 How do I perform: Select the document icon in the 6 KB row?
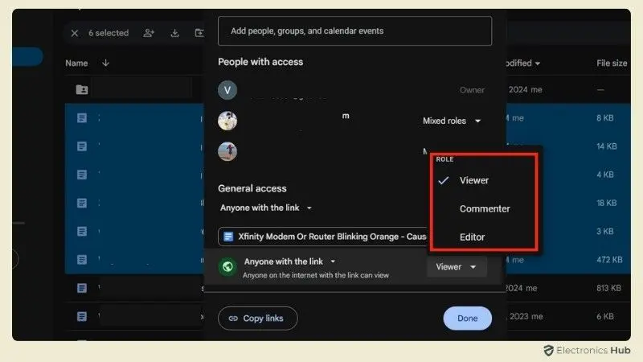(82, 316)
